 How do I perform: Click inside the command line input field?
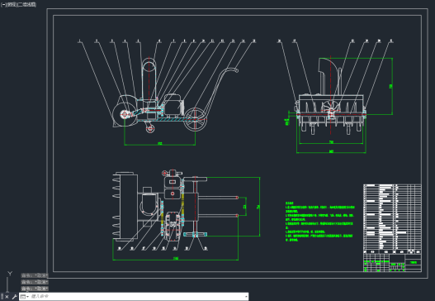point(137,297)
